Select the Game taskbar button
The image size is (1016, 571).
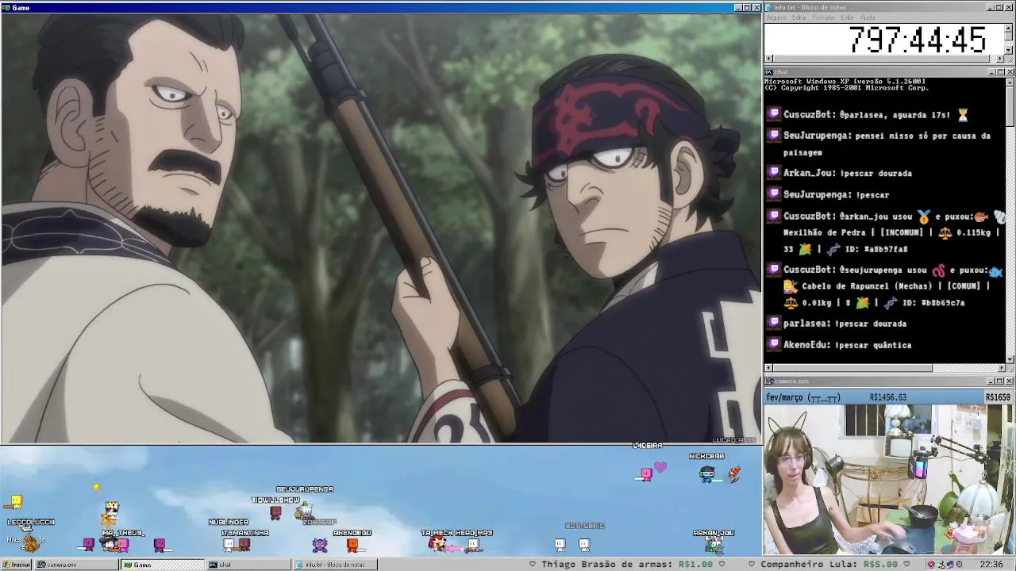click(x=162, y=565)
